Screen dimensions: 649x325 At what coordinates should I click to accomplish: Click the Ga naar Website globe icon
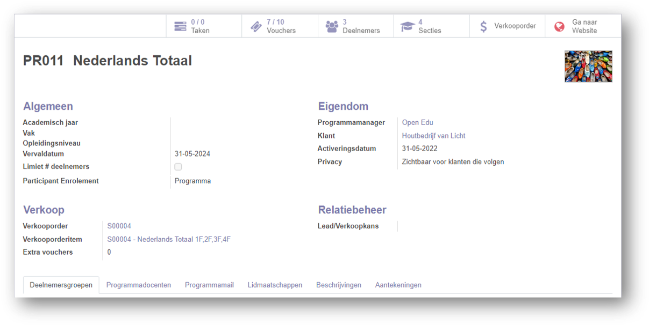(x=560, y=26)
